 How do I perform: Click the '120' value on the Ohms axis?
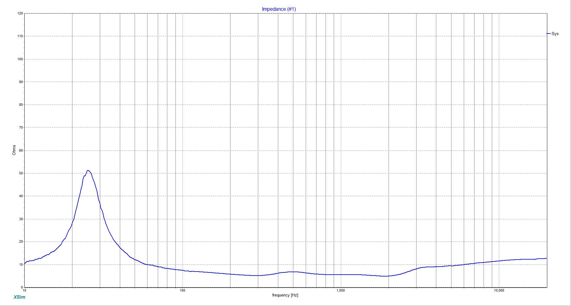point(20,14)
